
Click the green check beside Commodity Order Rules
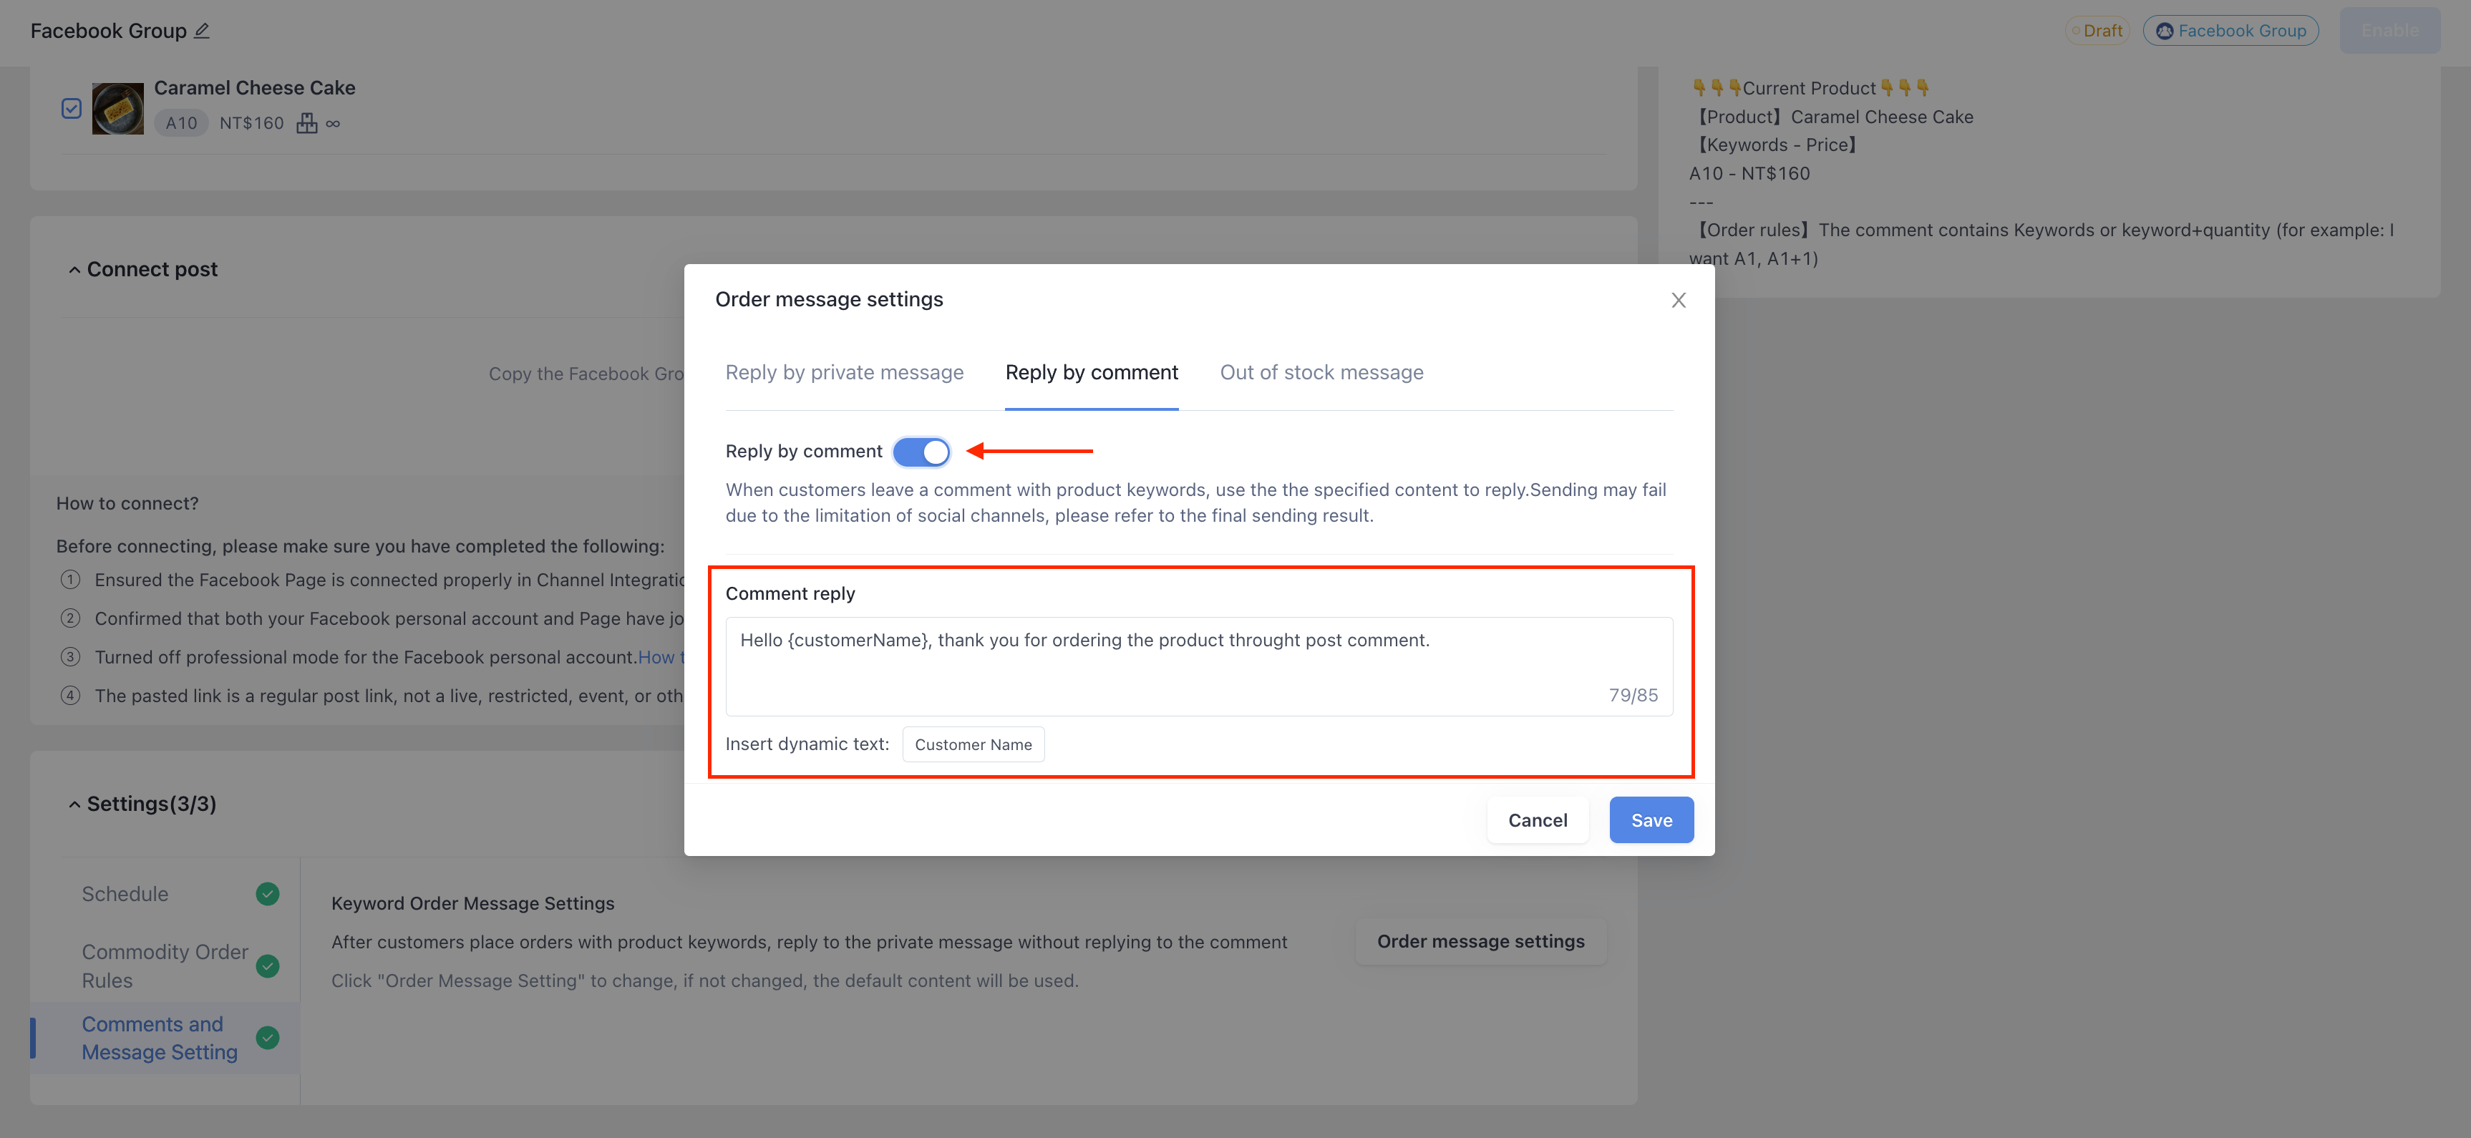(268, 966)
